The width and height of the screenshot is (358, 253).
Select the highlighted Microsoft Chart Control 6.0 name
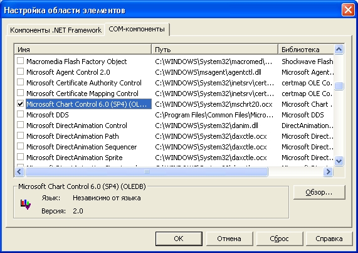(88, 104)
